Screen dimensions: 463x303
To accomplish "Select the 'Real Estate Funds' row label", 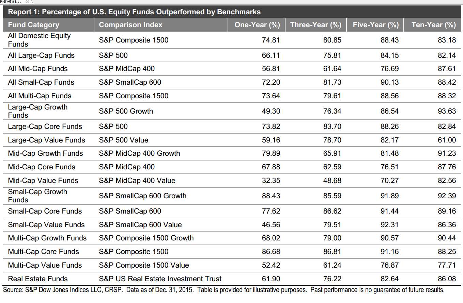I will pyautogui.click(x=38, y=279).
